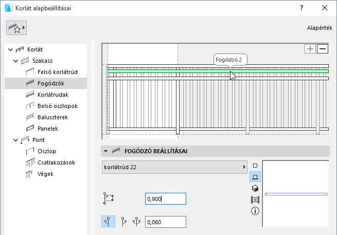The width and height of the screenshot is (337, 235).
Task: Select the Végek tree item
Action: click(46, 174)
